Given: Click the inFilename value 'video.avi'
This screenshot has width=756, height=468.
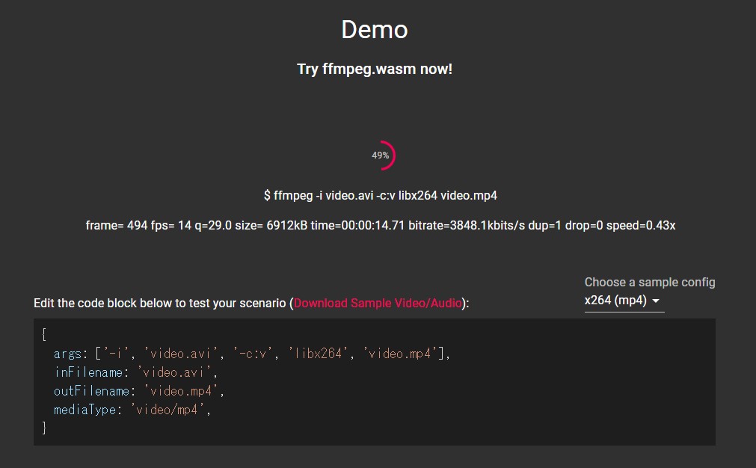Looking at the screenshot, I should (177, 372).
